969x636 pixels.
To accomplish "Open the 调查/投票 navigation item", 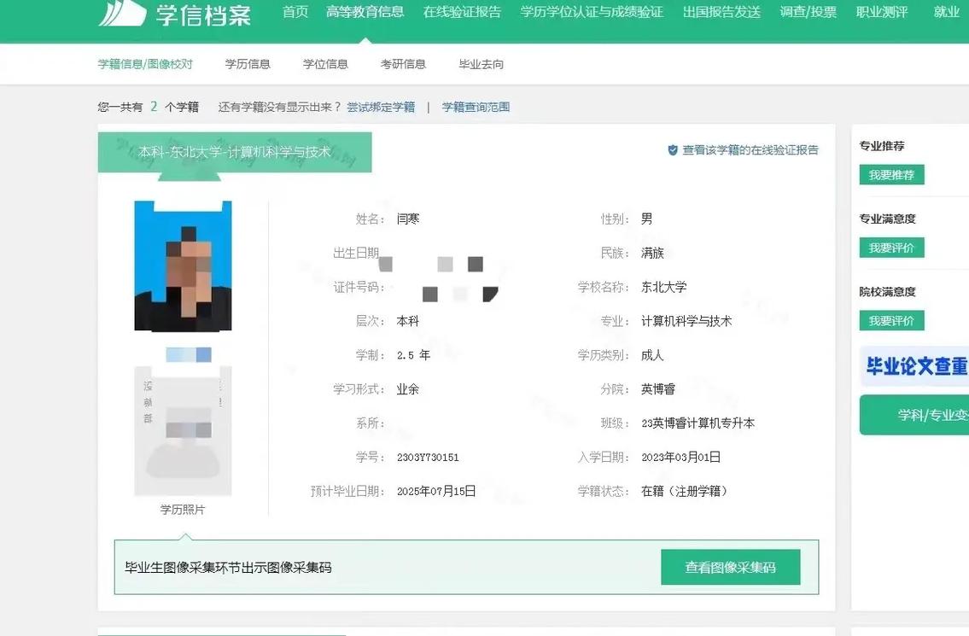I will 808,12.
